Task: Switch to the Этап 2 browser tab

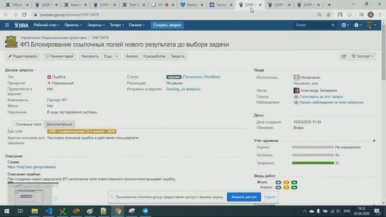Action: 134,5
